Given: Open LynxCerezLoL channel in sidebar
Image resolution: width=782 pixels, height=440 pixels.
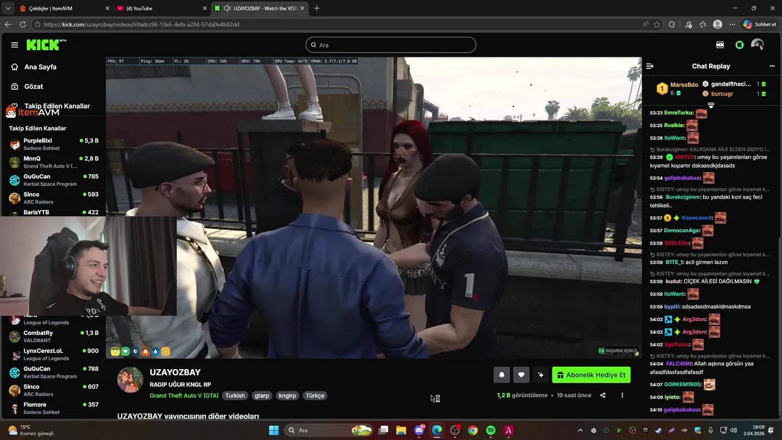Looking at the screenshot, I should [54, 354].
